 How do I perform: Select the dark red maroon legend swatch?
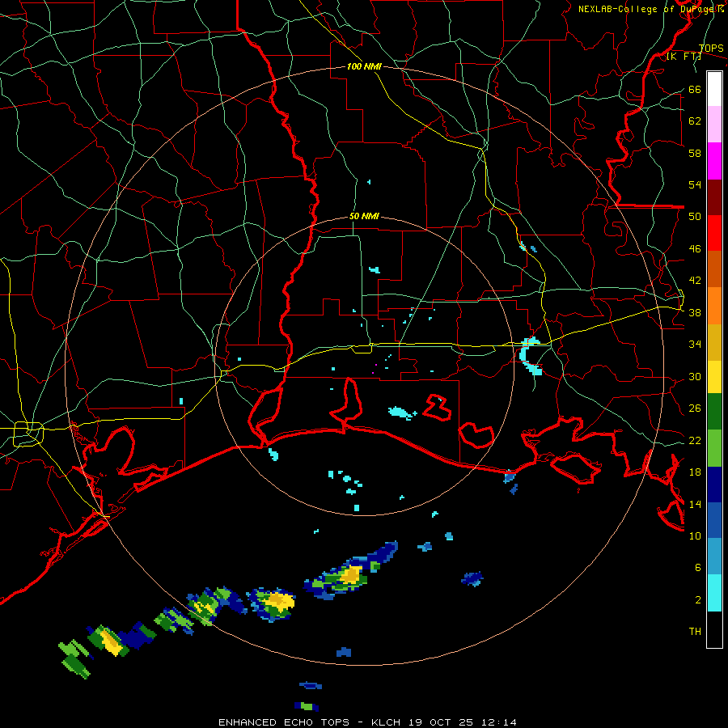click(x=714, y=197)
